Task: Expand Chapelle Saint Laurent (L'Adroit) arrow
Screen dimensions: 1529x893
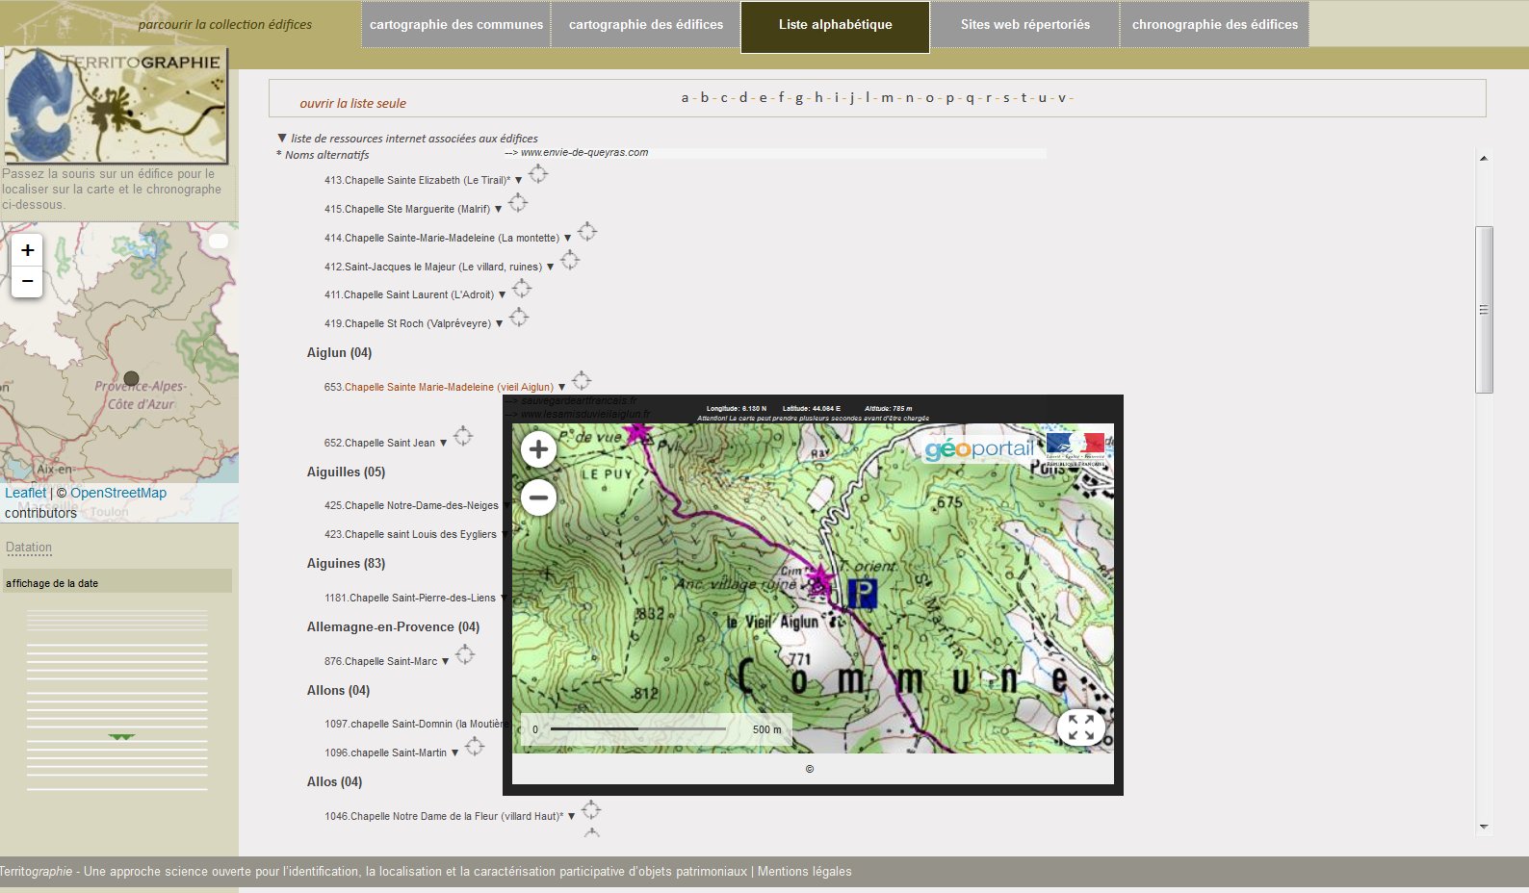Action: click(502, 294)
